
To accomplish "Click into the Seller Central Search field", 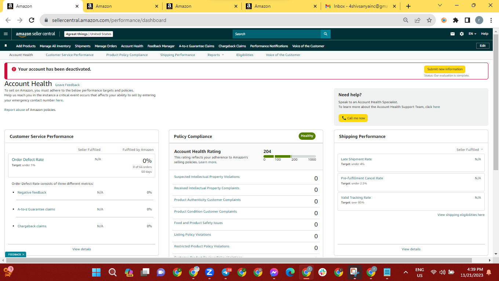I will point(277,34).
